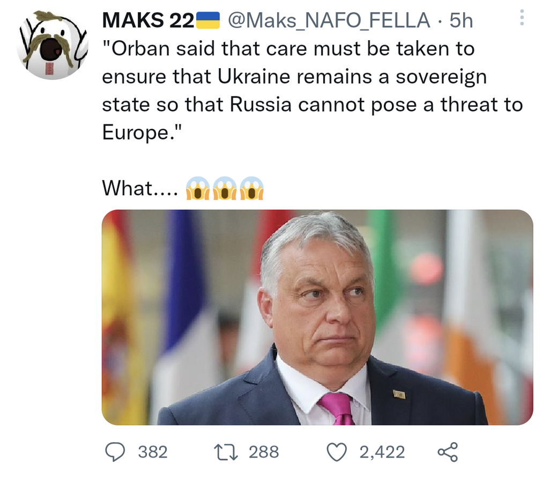Click the 2,422 likes count
This screenshot has height=478, width=549.
pyautogui.click(x=382, y=452)
